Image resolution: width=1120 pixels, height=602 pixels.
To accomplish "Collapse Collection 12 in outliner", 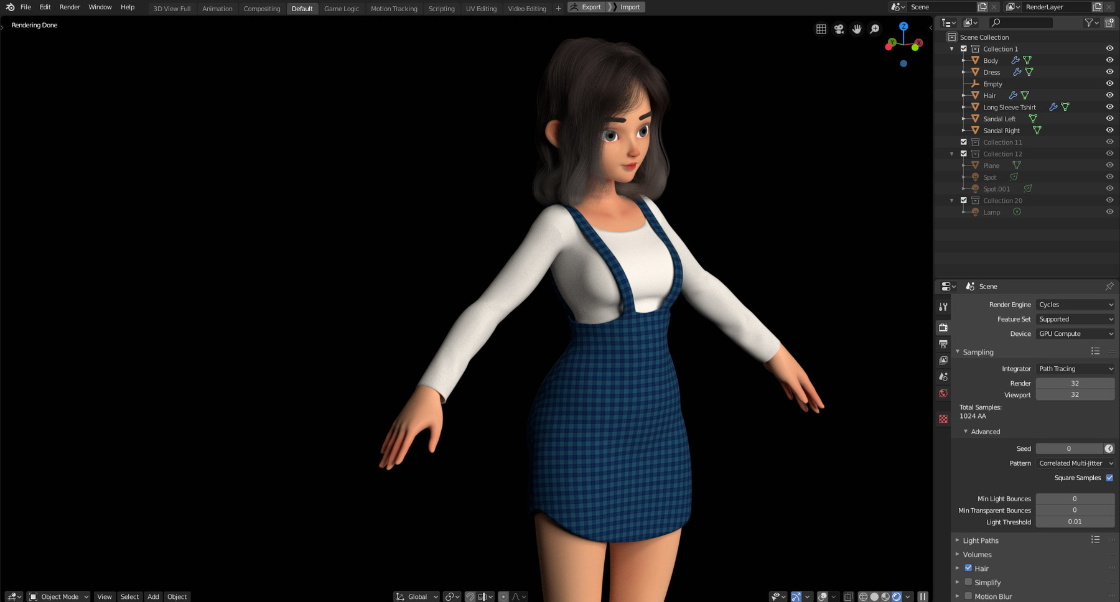I will pyautogui.click(x=951, y=154).
